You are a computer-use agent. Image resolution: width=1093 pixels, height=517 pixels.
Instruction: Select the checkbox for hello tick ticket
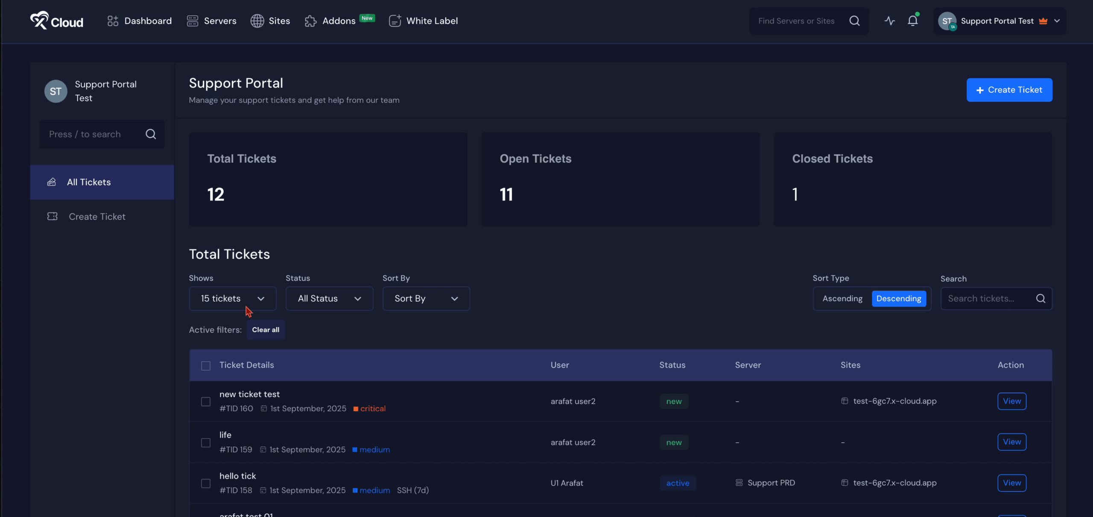(x=206, y=483)
